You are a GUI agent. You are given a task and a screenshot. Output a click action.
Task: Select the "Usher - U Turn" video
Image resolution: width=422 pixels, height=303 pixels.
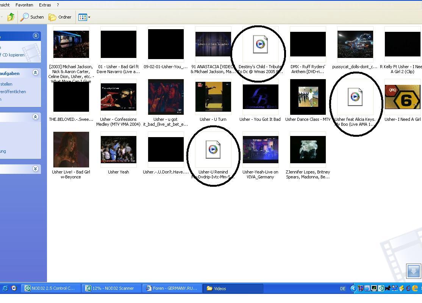click(x=213, y=97)
